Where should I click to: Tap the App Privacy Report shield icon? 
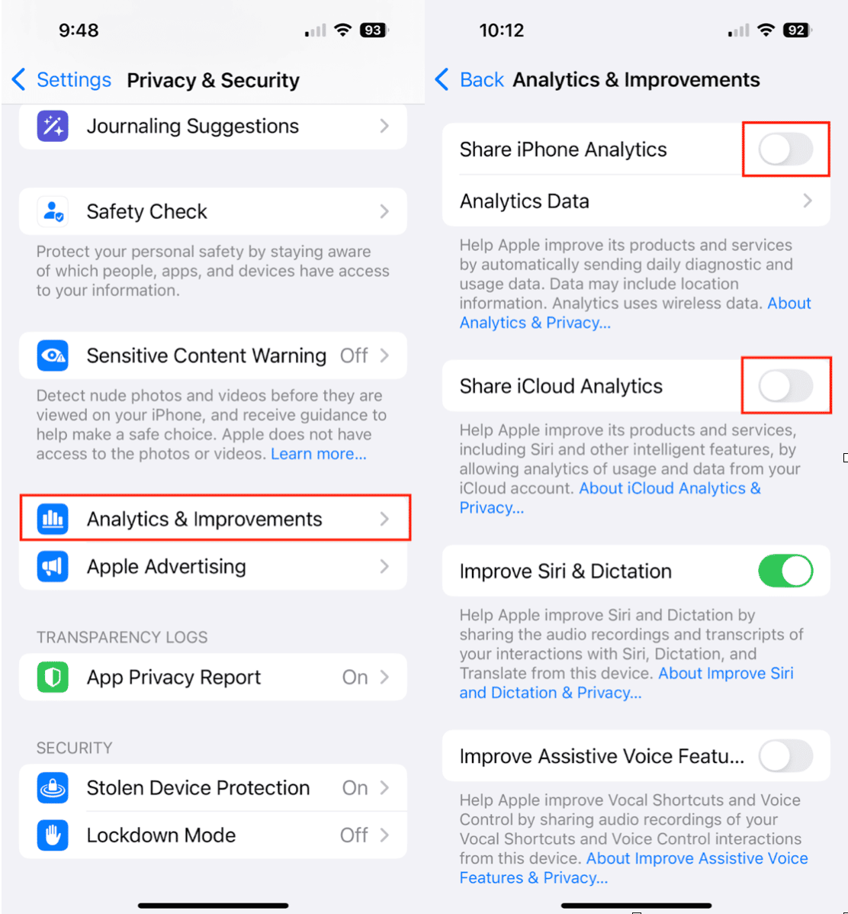(x=53, y=677)
